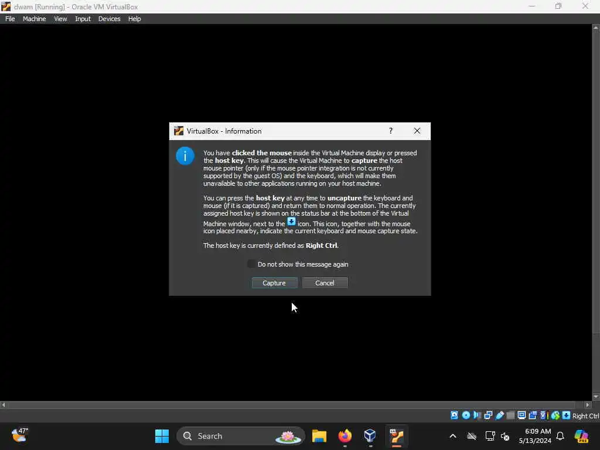The height and width of the screenshot is (450, 600).
Task: Open the Machine menu
Action: (35, 19)
